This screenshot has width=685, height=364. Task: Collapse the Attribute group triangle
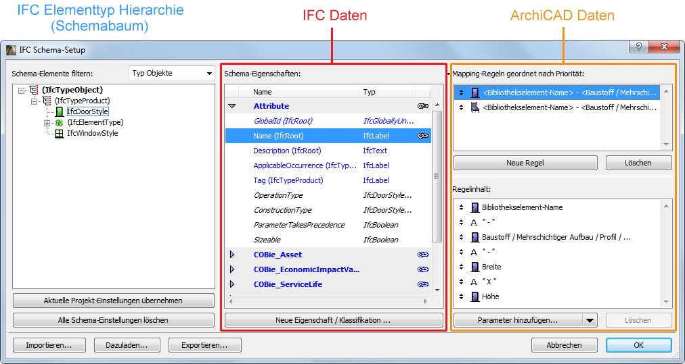pyautogui.click(x=232, y=106)
